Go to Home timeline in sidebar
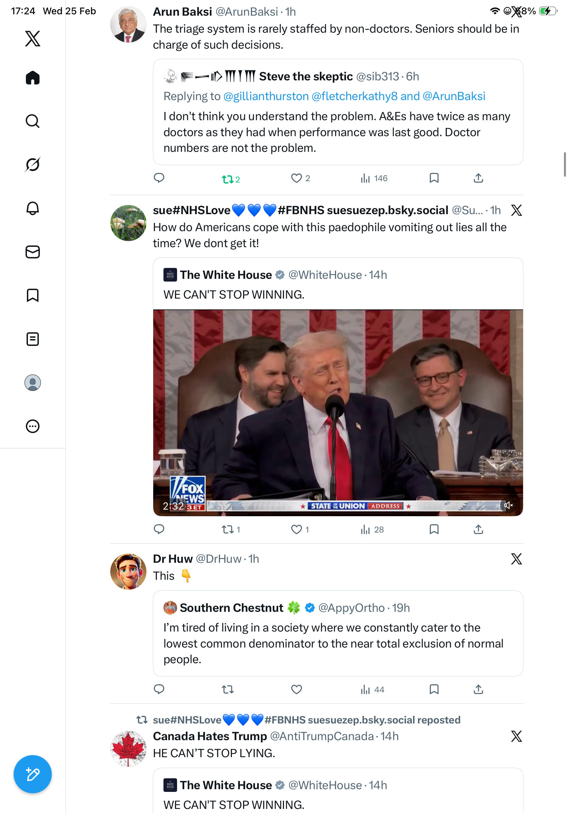Image resolution: width=568 pixels, height=813 pixels. (x=33, y=78)
